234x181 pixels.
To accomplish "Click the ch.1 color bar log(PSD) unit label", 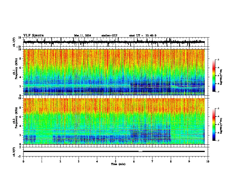I will pos(221,77).
